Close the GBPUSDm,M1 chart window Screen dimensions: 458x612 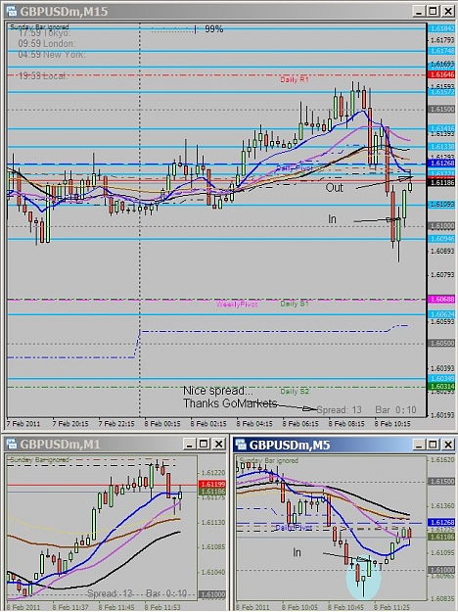pyautogui.click(x=219, y=444)
